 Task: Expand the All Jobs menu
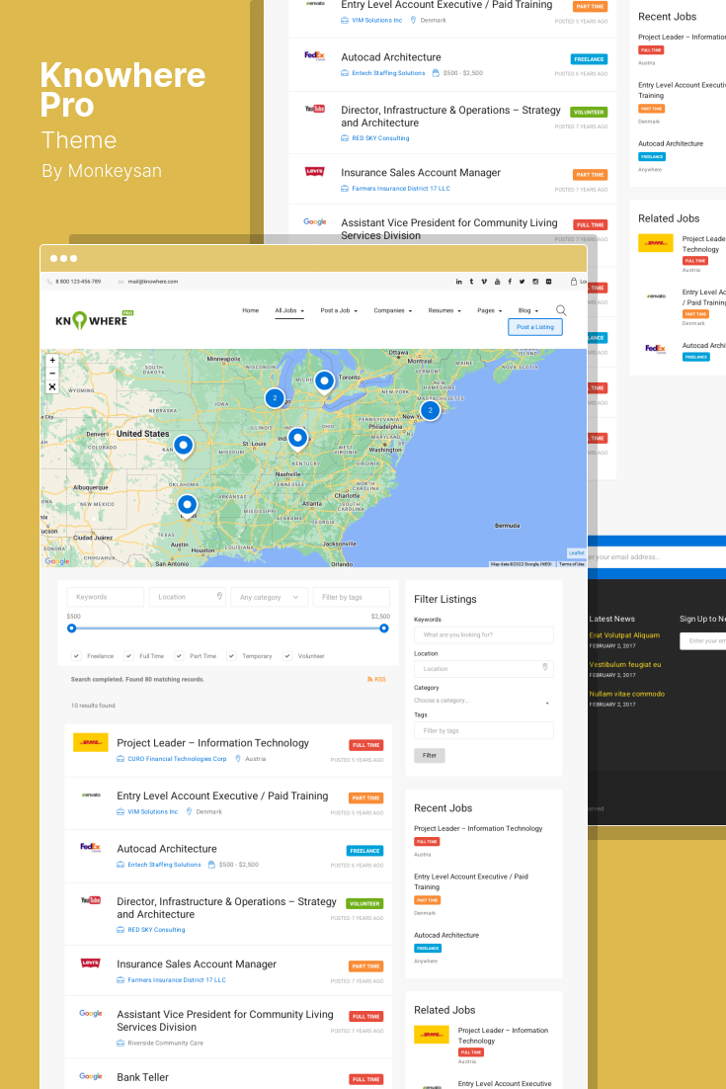289,310
